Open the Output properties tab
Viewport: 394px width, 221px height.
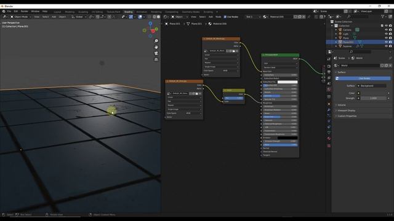[x=329, y=72]
